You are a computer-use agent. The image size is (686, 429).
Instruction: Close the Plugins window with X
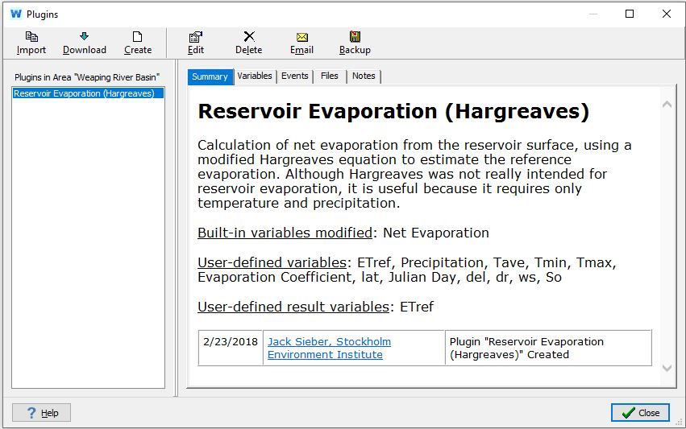tap(667, 14)
